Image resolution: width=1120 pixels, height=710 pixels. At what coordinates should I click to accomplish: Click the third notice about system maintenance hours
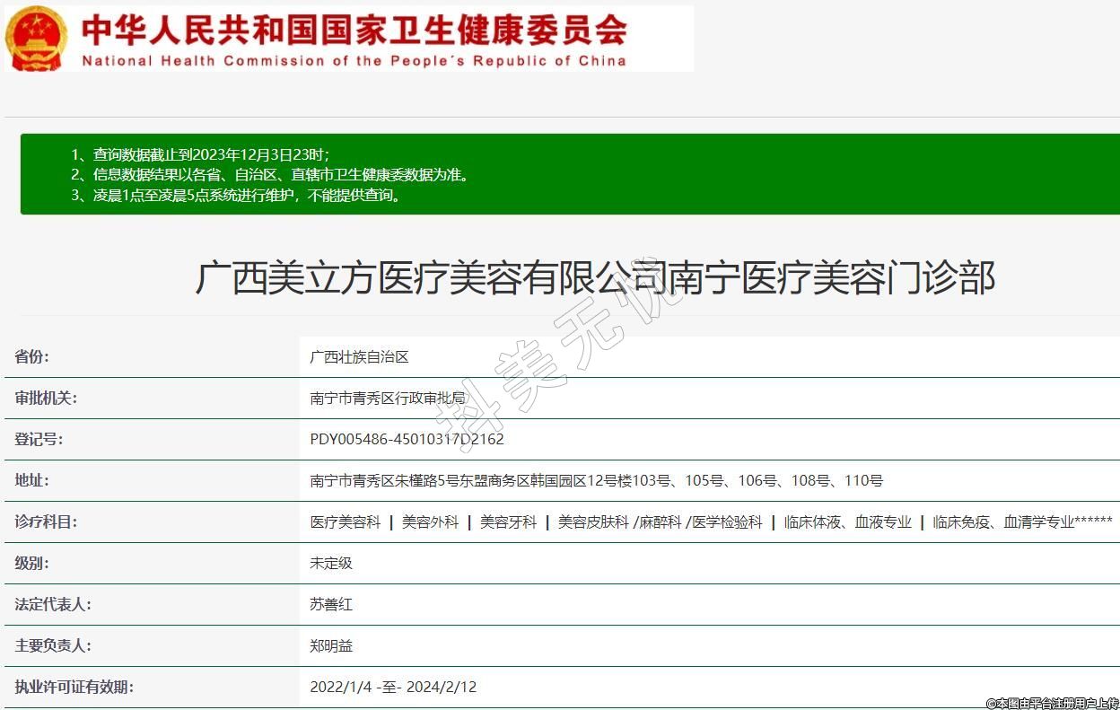(x=236, y=195)
